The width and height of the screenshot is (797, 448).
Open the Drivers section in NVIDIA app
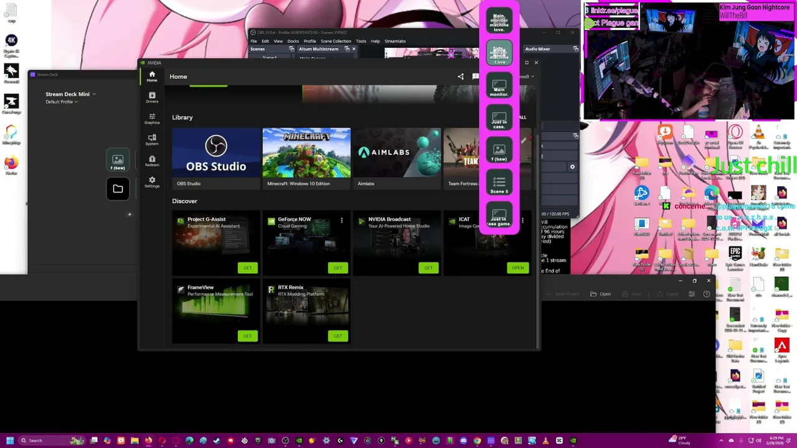152,98
